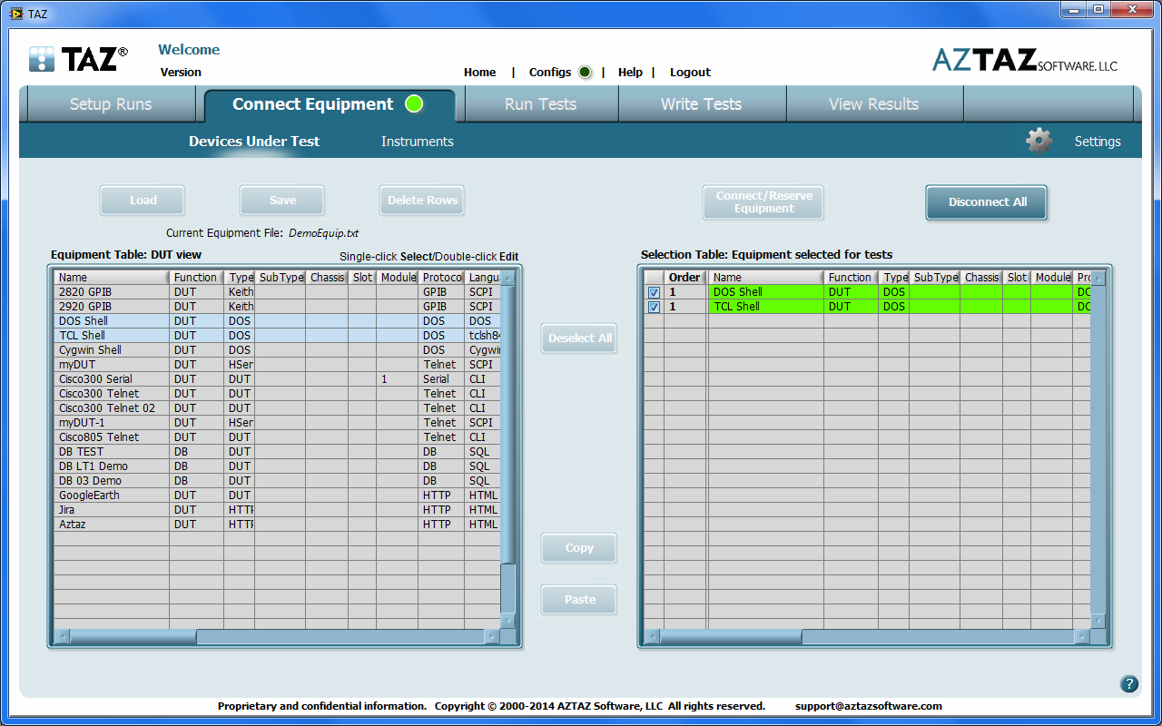Switch to the Write Tests tab

click(x=701, y=104)
